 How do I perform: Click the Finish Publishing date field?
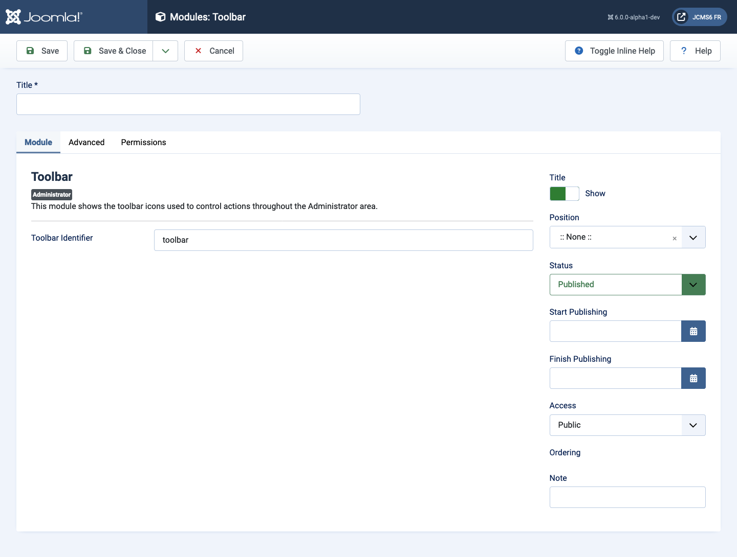[x=615, y=378]
